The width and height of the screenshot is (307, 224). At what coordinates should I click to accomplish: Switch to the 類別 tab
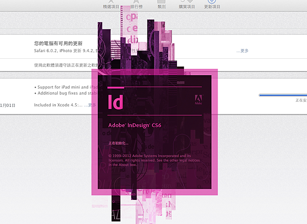point(162,7)
